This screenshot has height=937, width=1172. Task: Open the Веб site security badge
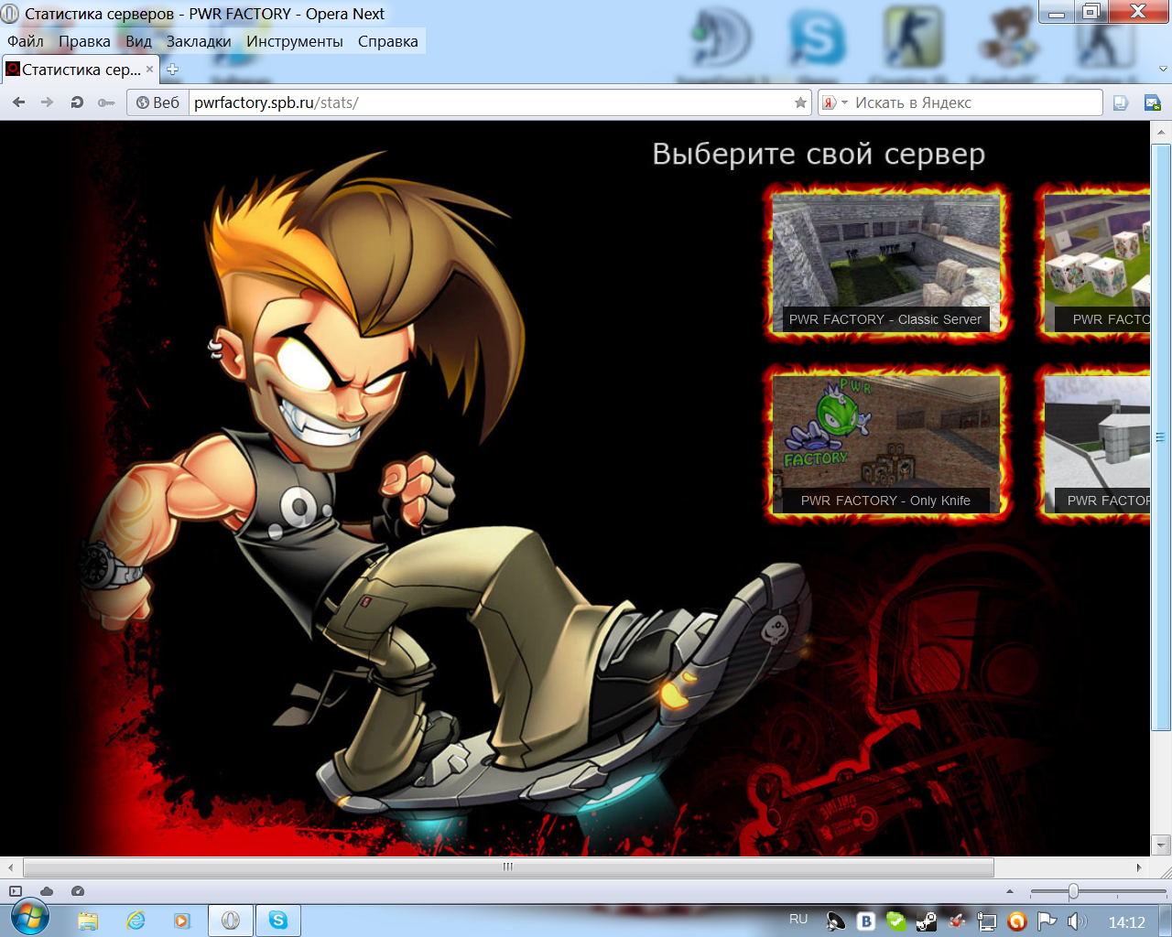[x=157, y=102]
